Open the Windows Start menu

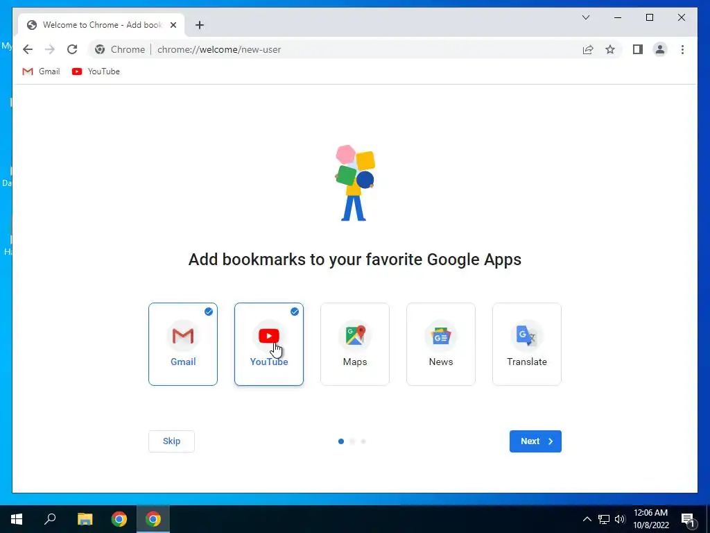pos(17,519)
